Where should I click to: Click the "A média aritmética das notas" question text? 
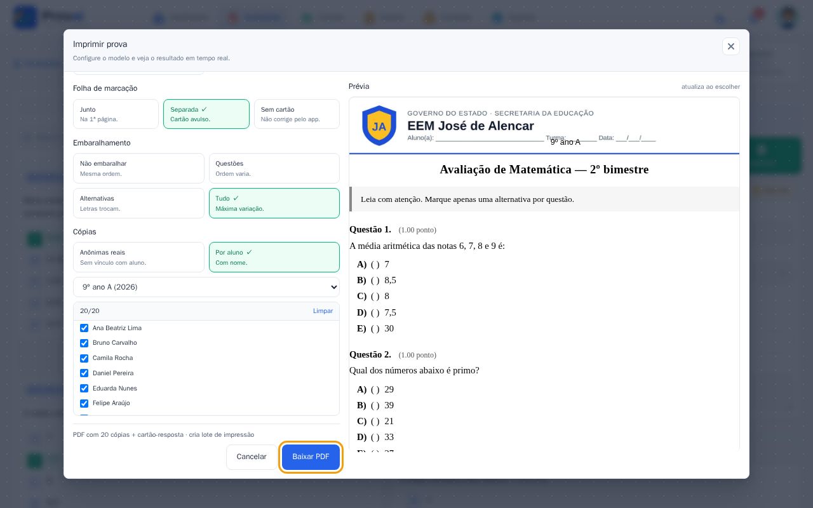(427, 246)
